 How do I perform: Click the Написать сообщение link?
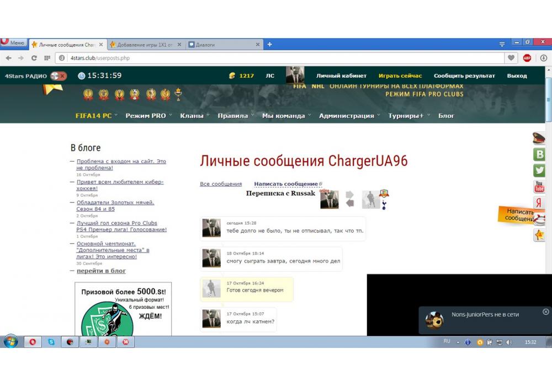point(286,184)
